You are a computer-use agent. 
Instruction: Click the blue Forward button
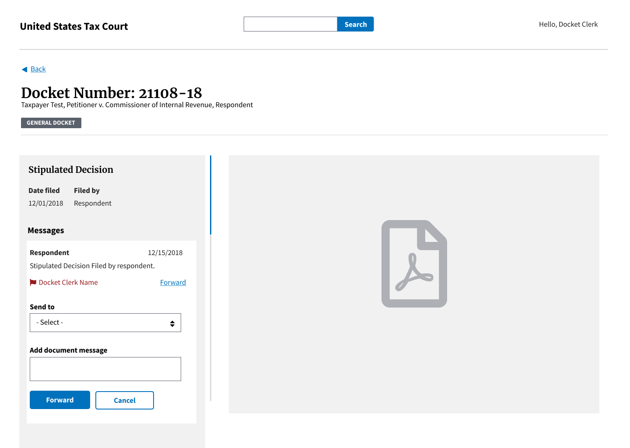60,400
